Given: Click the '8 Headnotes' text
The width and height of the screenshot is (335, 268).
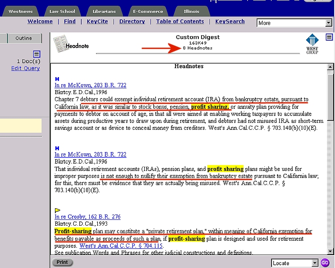Looking at the screenshot, I should point(197,48).
